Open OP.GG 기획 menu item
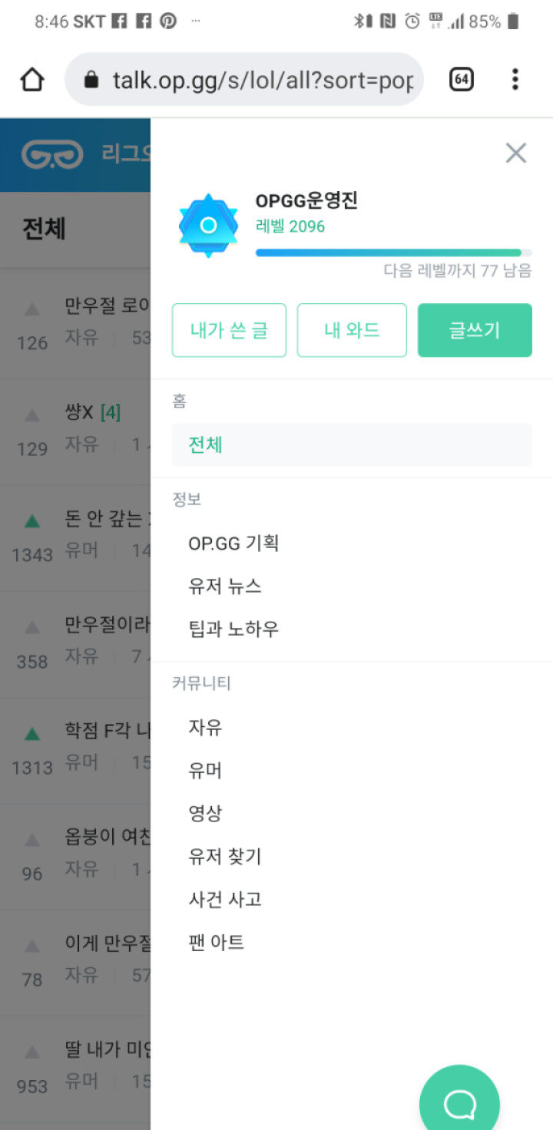 (x=233, y=544)
